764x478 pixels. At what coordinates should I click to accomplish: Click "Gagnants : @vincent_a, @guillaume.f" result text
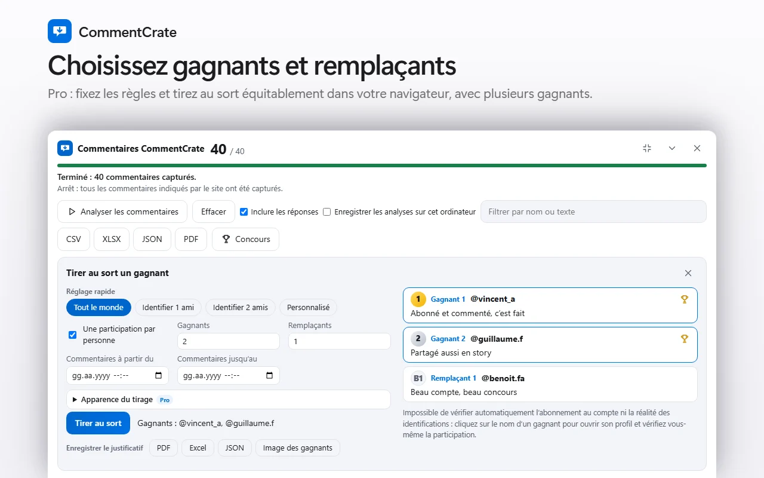pyautogui.click(x=206, y=423)
